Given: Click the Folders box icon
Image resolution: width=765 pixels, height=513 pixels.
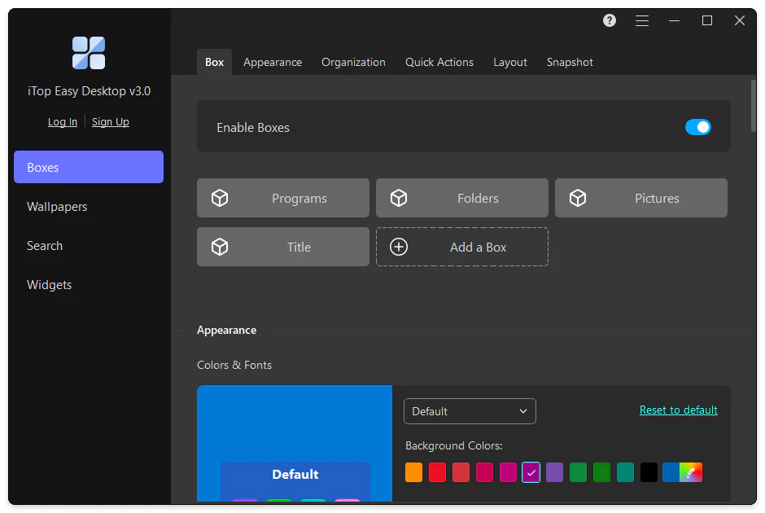Looking at the screenshot, I should click(399, 197).
